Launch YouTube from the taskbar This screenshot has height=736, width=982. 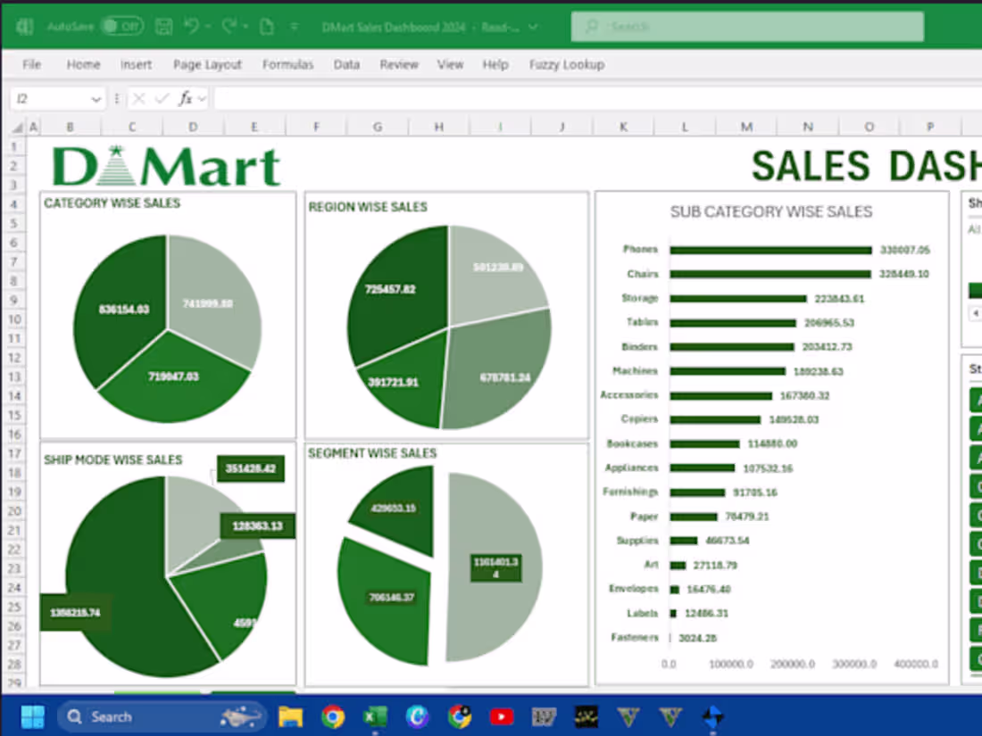click(x=502, y=716)
